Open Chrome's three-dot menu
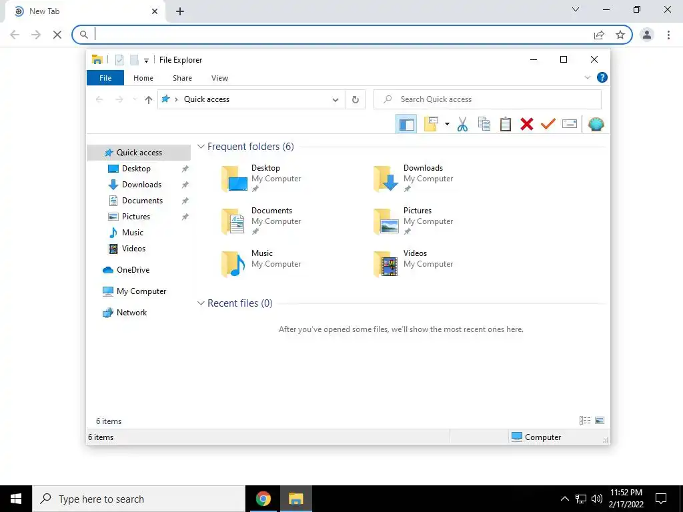Viewport: 683px width, 512px height. [668, 35]
